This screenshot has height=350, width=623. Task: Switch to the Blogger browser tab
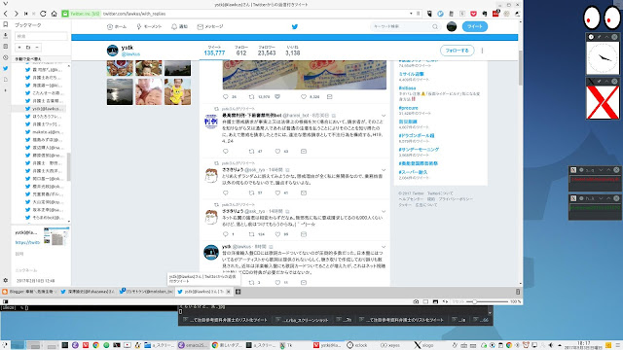(28, 292)
